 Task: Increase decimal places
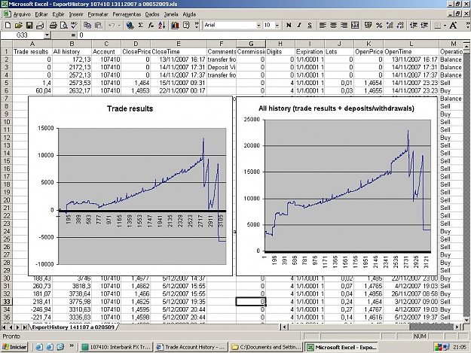[390, 26]
